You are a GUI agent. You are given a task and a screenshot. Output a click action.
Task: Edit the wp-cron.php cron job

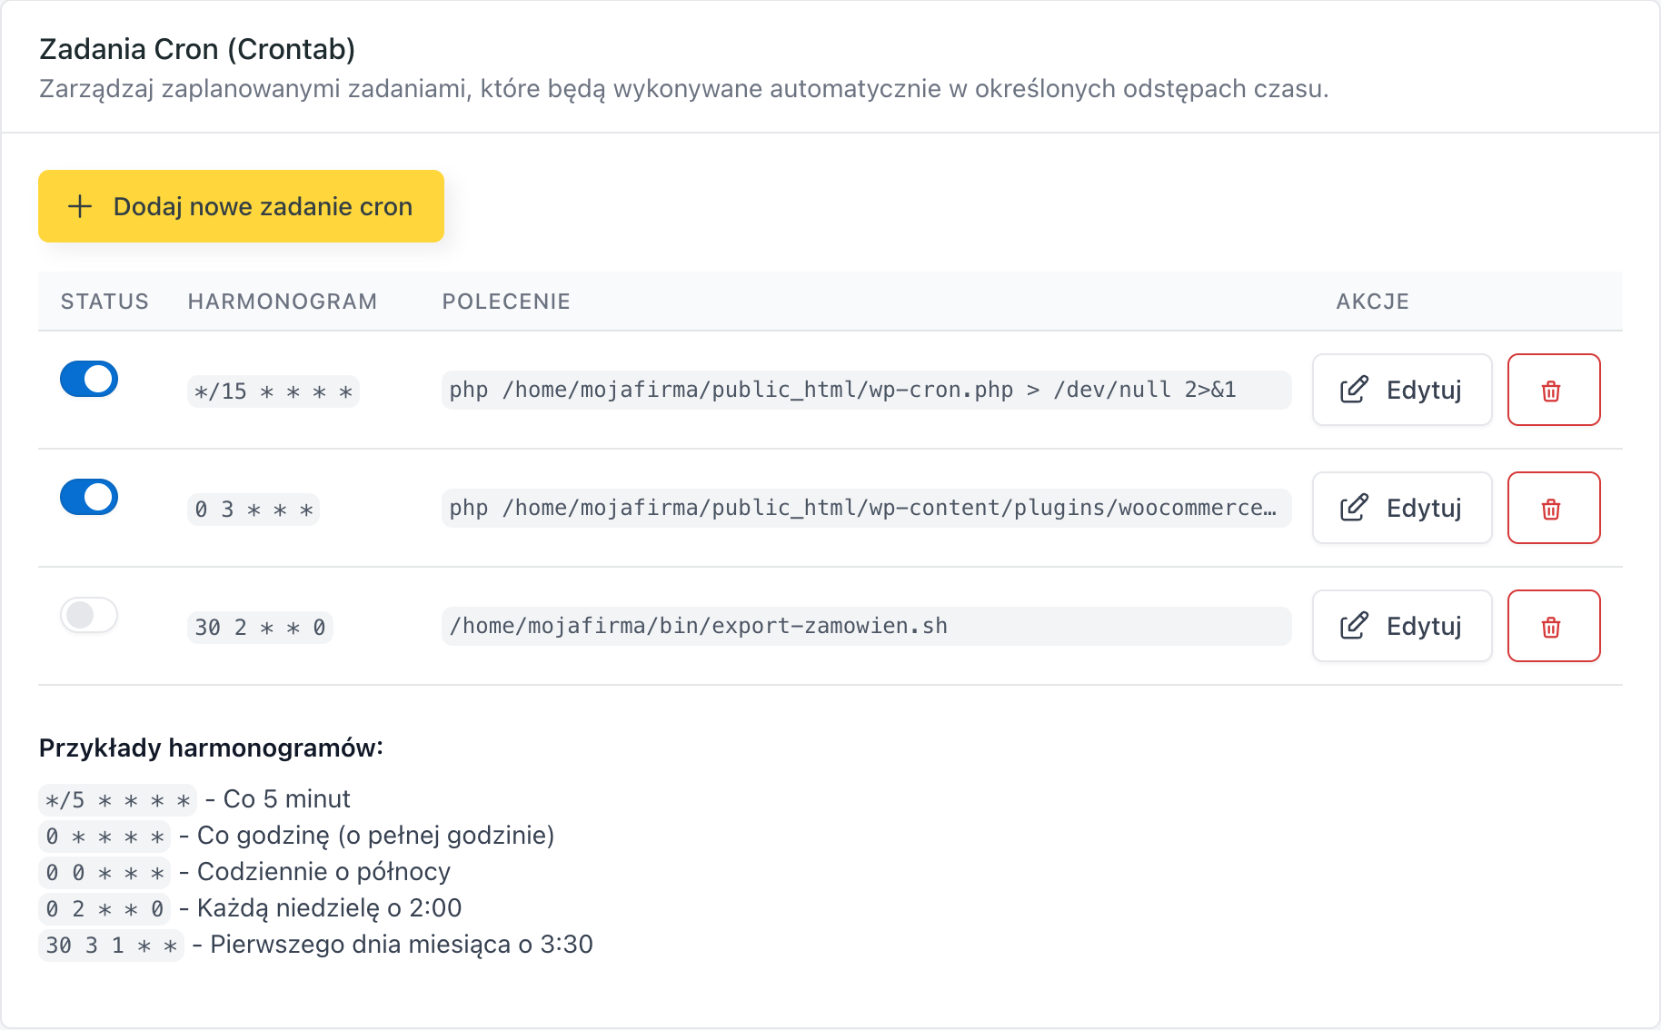pos(1402,390)
